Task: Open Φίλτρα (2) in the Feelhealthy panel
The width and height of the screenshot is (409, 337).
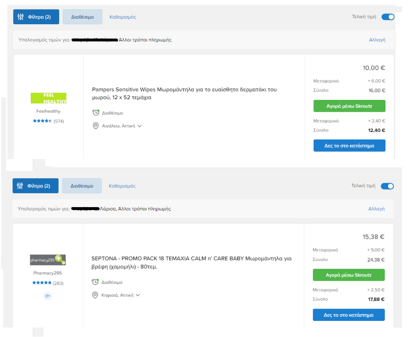Action: [36, 17]
